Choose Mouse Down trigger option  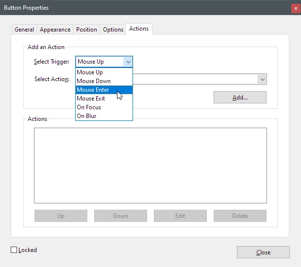click(104, 81)
